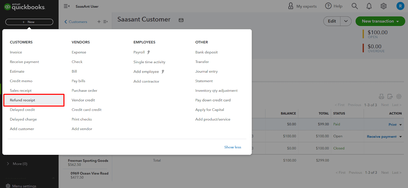Image resolution: width=408 pixels, height=188 pixels.
Task: Choose Apply for Capital
Action: point(210,110)
